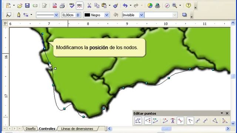Click the Split Curve scissors icon
The image size is (237, 133).
click(x=173, y=121)
